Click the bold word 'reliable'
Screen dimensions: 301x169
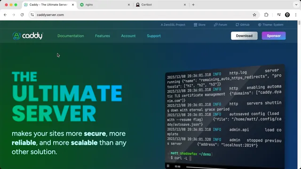[x=24, y=143]
